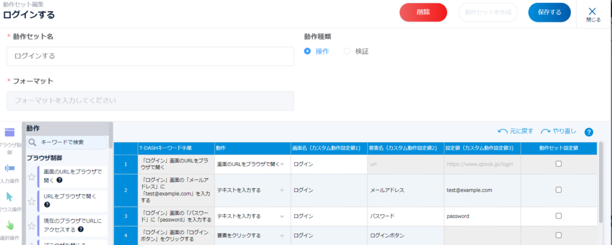Viewport: 612px width, 245px height.
Task: Enable 動作セット設定値 checkbox for メールアドレス row
Action: click(x=558, y=190)
